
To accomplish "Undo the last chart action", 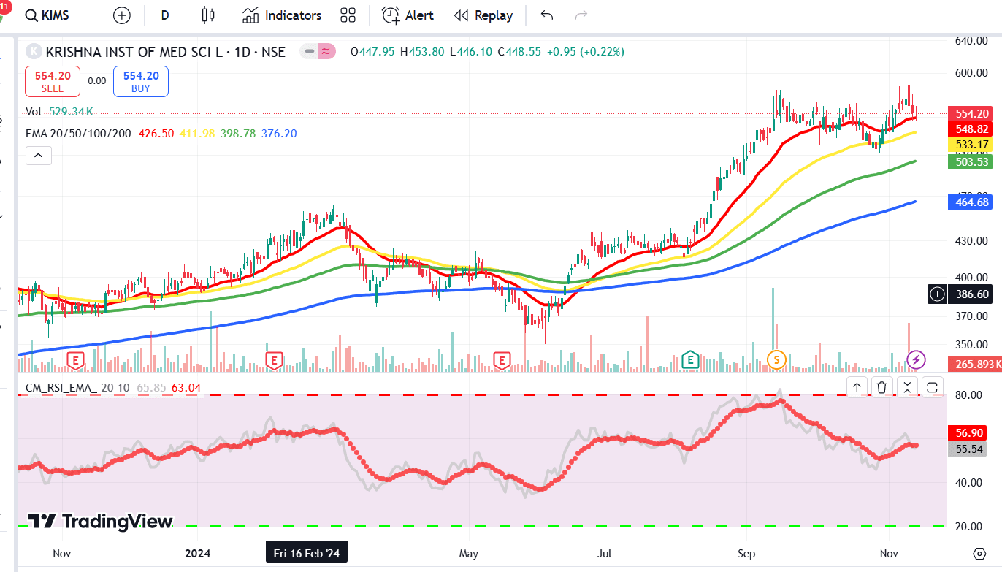I will pos(547,15).
